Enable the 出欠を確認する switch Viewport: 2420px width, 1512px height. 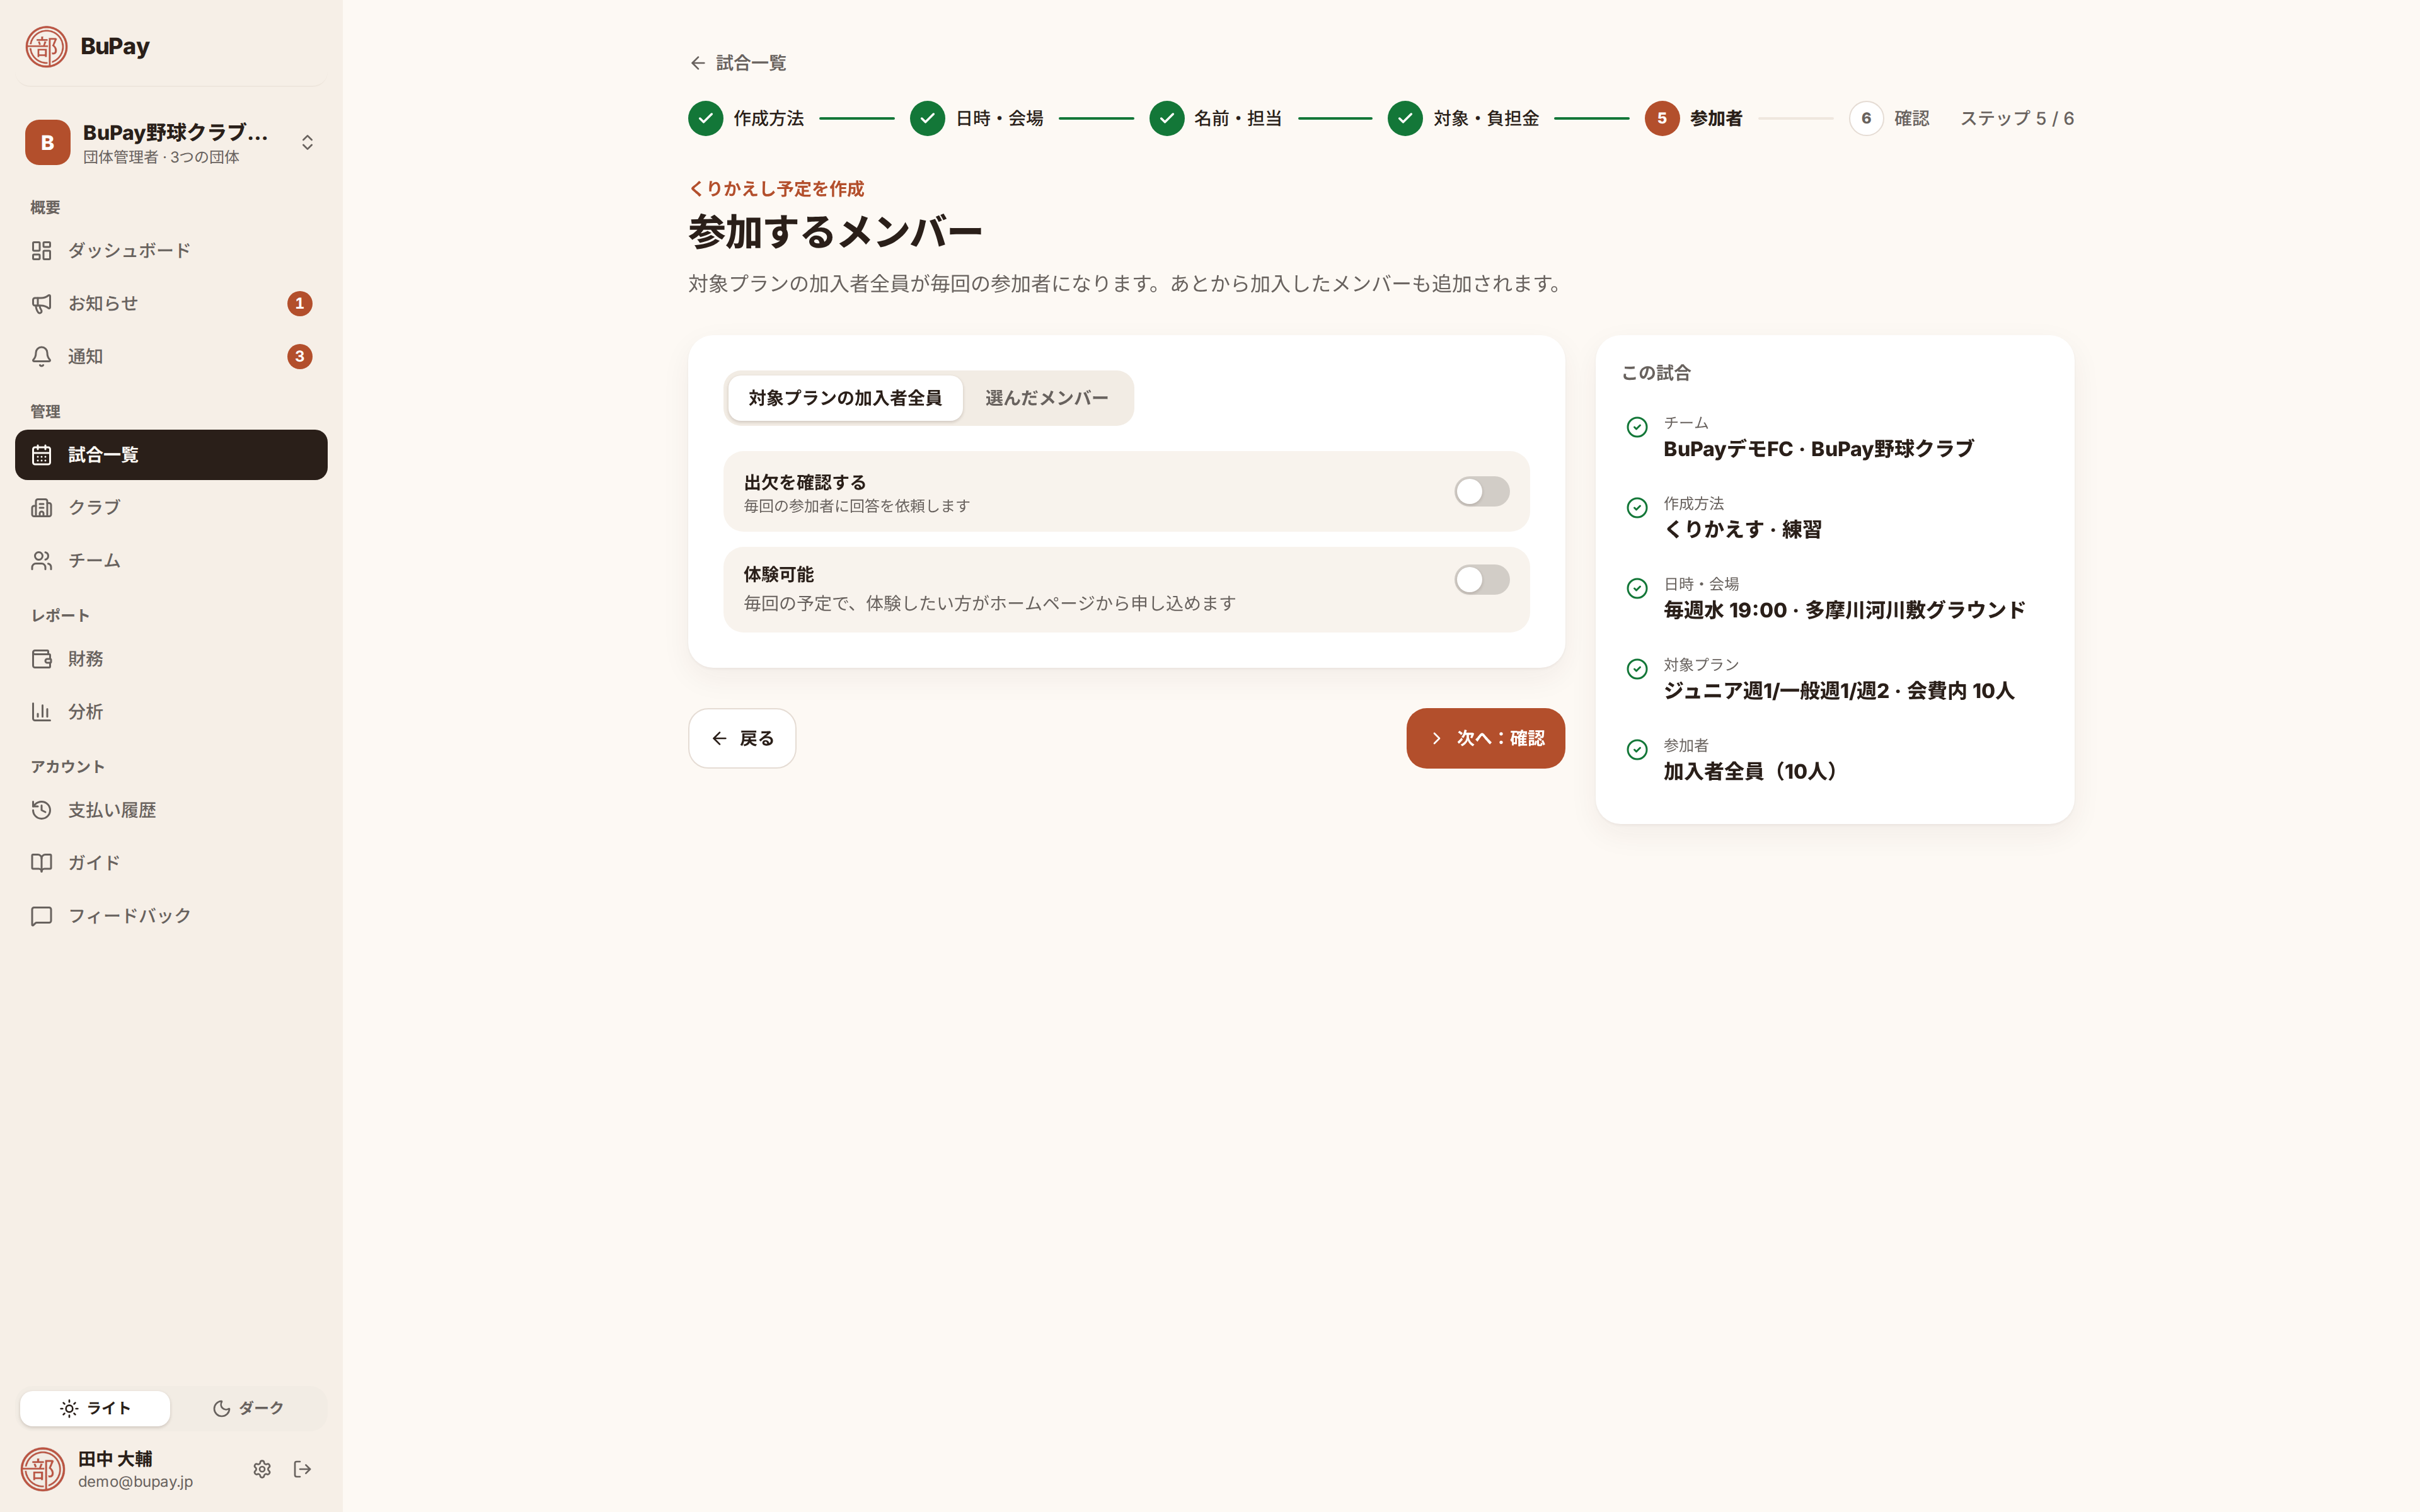tap(1481, 491)
